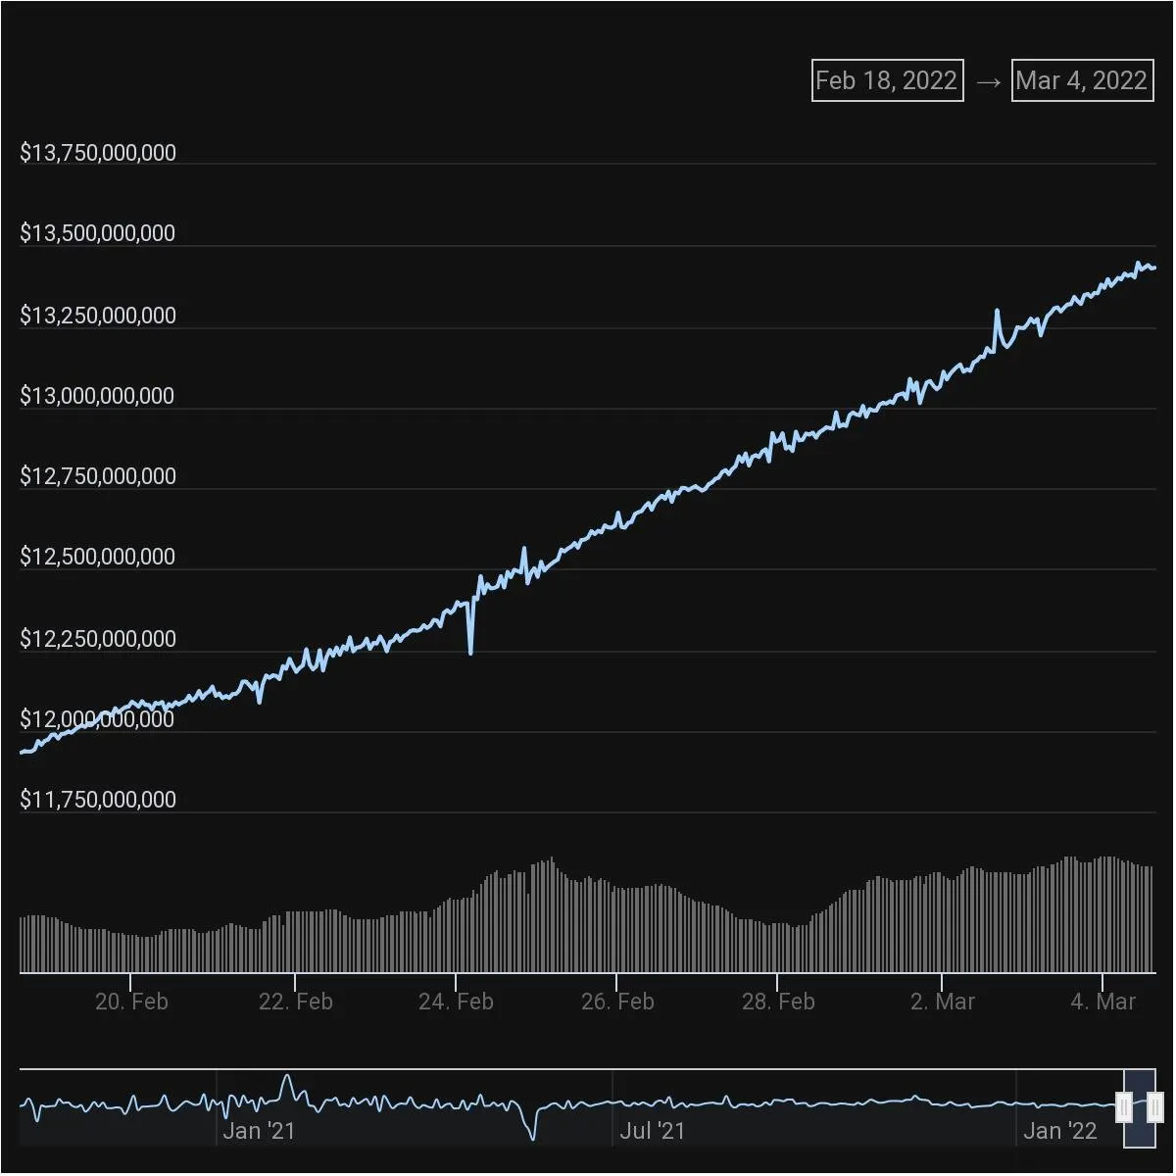This screenshot has width=1176, height=1176.
Task: Click the $13,500,000,000 y-axis label
Action: coord(98,232)
